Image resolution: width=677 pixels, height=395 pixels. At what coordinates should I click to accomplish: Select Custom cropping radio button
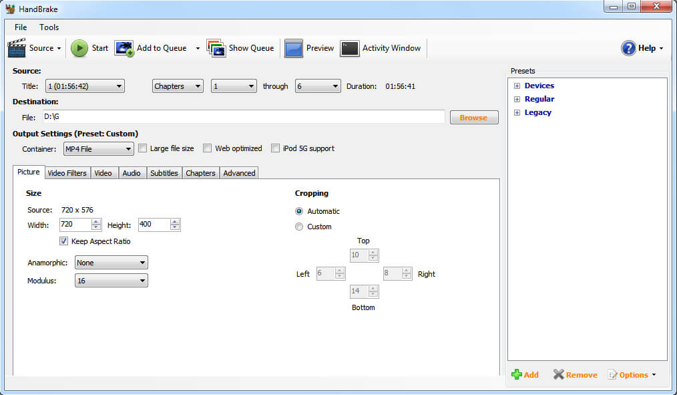pyautogui.click(x=299, y=227)
